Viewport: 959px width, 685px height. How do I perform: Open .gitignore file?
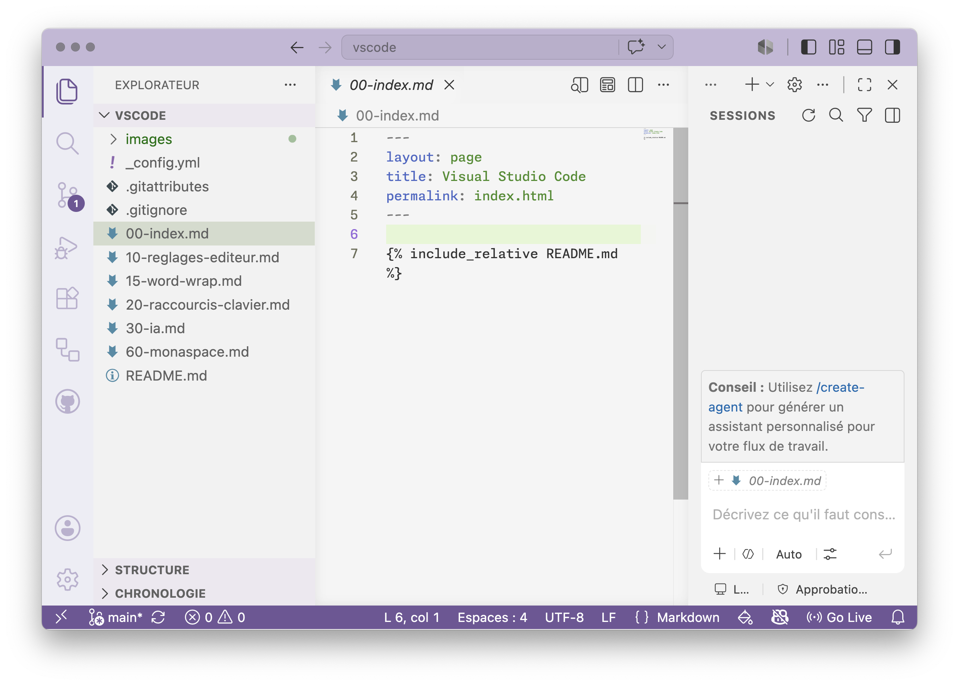coord(204,210)
